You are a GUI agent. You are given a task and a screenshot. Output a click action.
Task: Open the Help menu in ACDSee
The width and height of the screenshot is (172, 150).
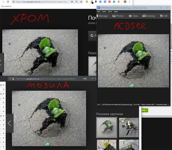[x=116, y=12]
